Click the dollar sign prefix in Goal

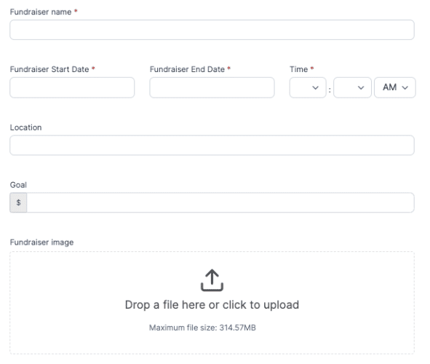click(18, 202)
